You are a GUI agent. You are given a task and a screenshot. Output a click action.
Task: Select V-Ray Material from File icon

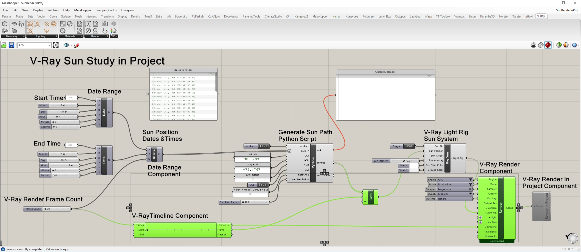[79, 24]
